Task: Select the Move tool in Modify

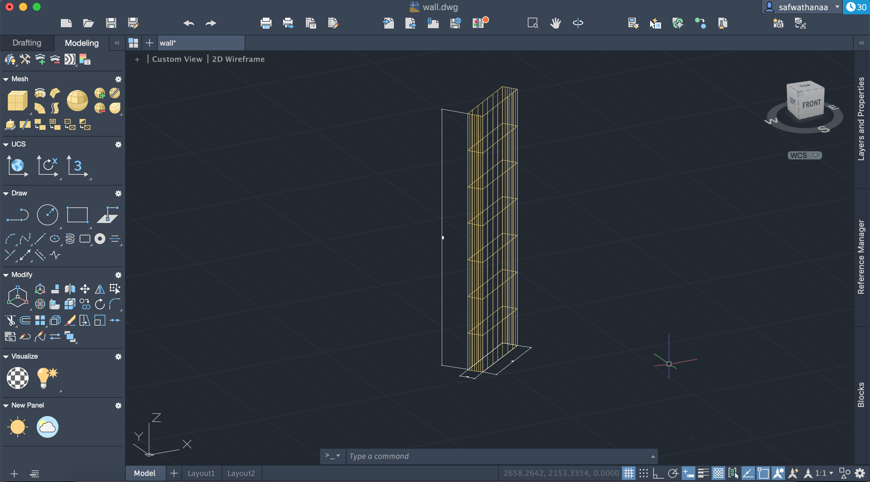Action: click(x=85, y=289)
